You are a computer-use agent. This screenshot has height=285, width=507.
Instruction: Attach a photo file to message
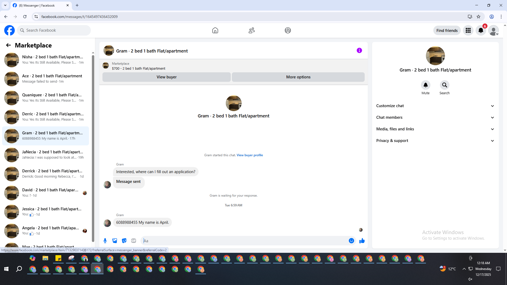click(115, 241)
